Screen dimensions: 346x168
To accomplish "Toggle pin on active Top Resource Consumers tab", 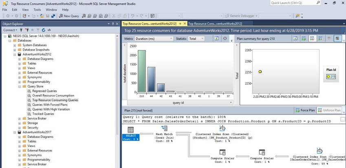I will point(180,24).
